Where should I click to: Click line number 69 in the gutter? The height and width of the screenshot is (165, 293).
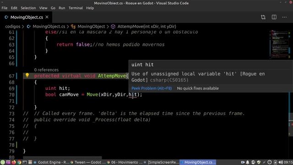(x=11, y=88)
